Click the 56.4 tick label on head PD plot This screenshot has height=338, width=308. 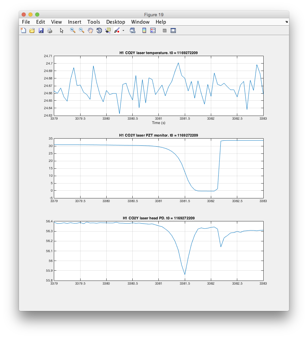coord(49,221)
